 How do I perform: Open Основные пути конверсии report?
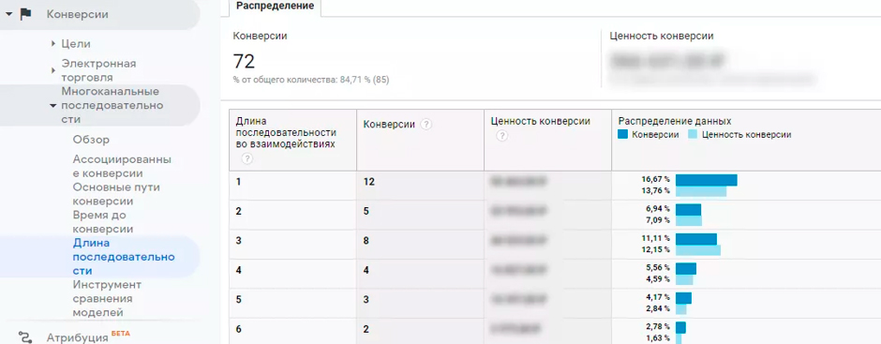pyautogui.click(x=116, y=194)
